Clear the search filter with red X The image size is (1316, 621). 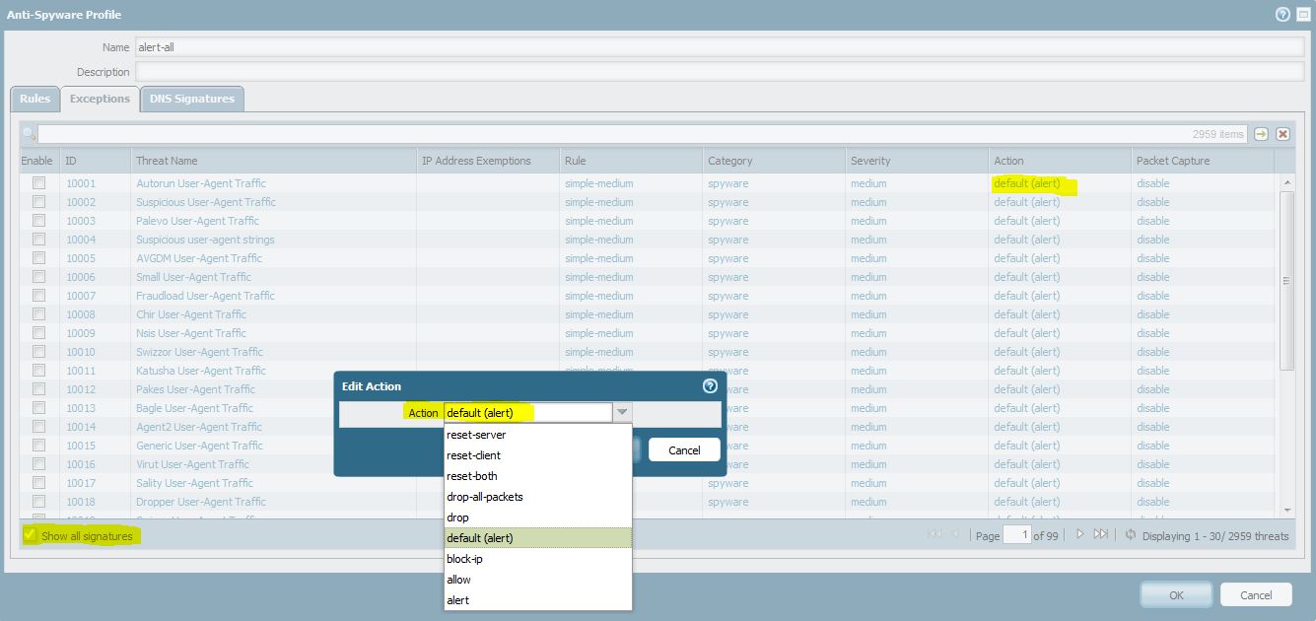pos(1282,134)
